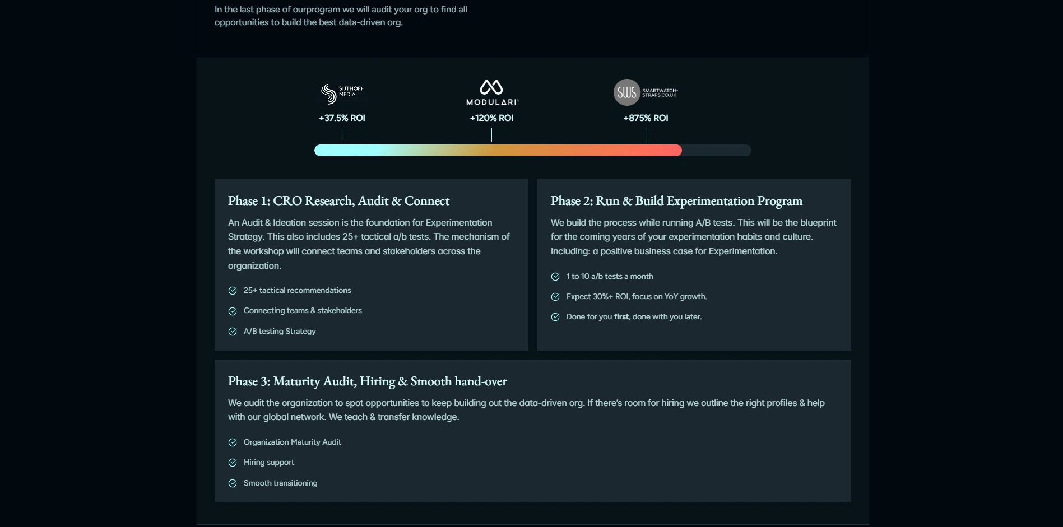The image size is (1063, 527).
Task: Click the Modulari logo
Action: (x=491, y=93)
